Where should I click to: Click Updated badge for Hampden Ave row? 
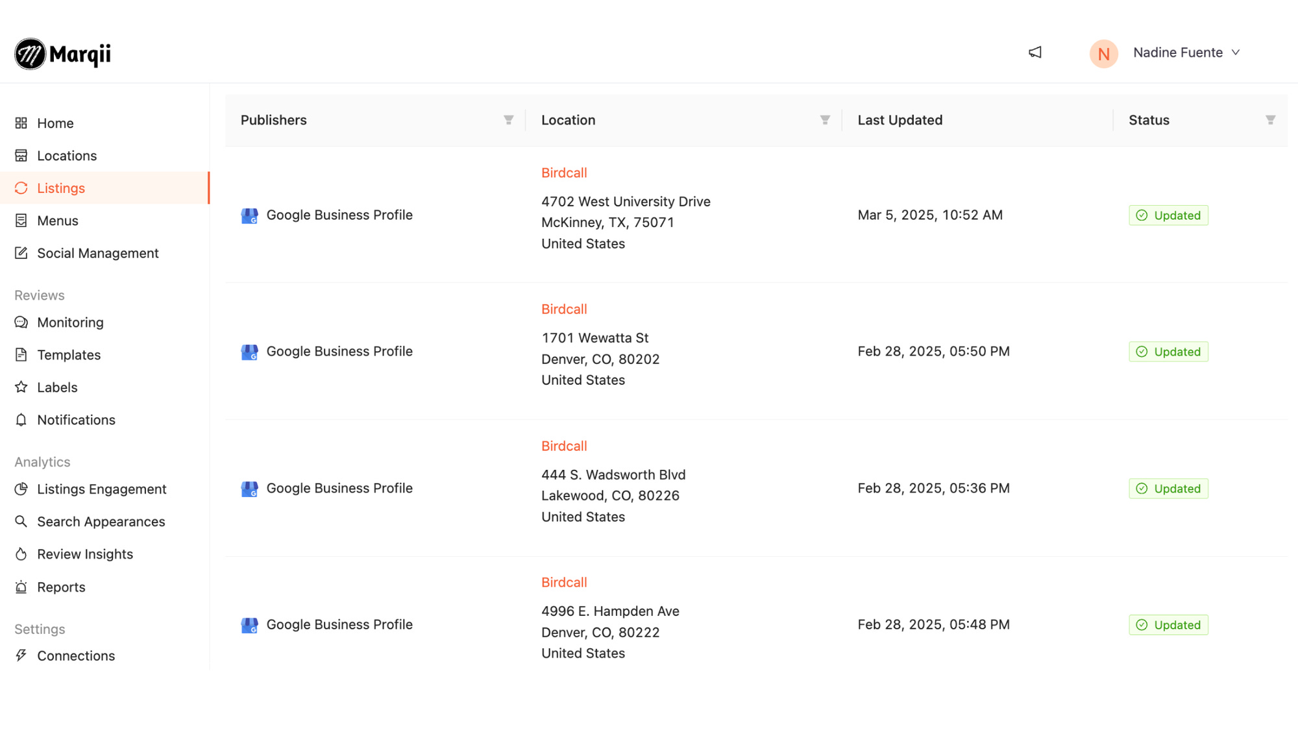click(x=1168, y=625)
